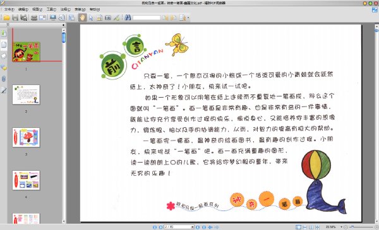Open the dropdown arrow after the search options icon
Image resolution: width=379 pixels, height=230 pixels.
pyautogui.click(x=188, y=18)
